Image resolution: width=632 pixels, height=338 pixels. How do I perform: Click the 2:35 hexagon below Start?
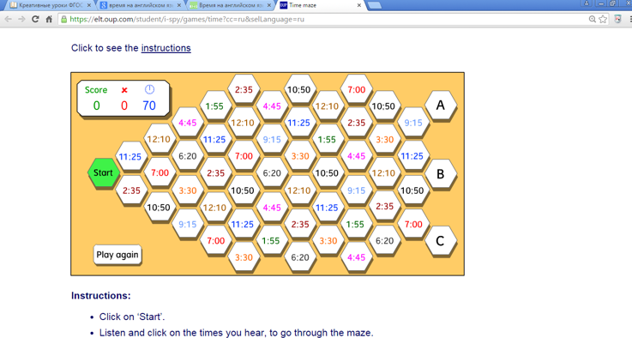(131, 190)
